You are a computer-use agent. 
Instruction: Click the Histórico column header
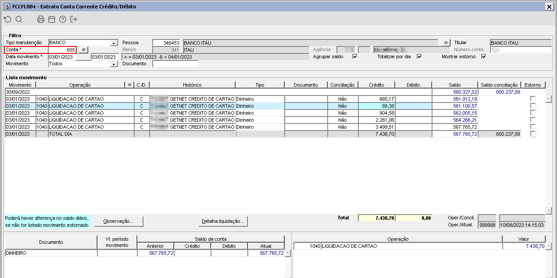(192, 85)
